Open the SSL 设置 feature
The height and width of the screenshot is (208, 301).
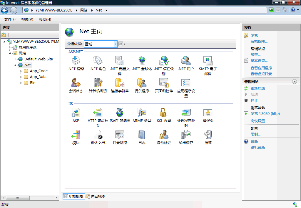pos(164,115)
